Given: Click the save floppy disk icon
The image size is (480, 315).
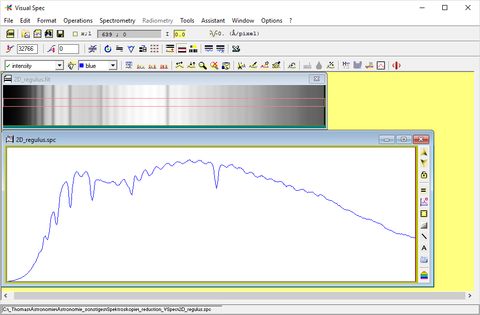Looking at the screenshot, I should click(60, 34).
